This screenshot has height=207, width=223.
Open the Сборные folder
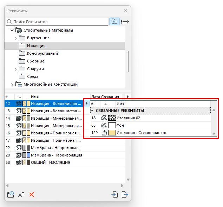point(32,61)
